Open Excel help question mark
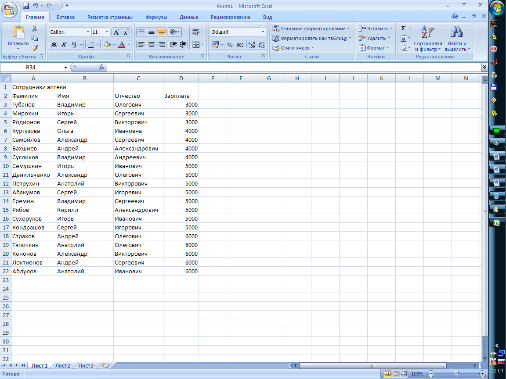The image size is (506, 379). (454, 16)
